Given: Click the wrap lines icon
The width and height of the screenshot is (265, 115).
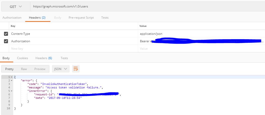Looking at the screenshot, I should (x=76, y=69).
